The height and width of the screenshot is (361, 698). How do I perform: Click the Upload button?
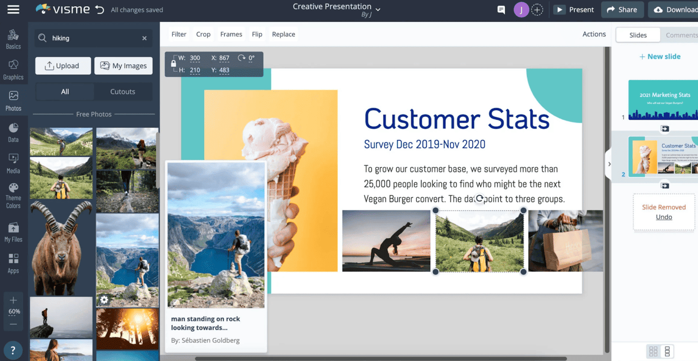click(63, 66)
